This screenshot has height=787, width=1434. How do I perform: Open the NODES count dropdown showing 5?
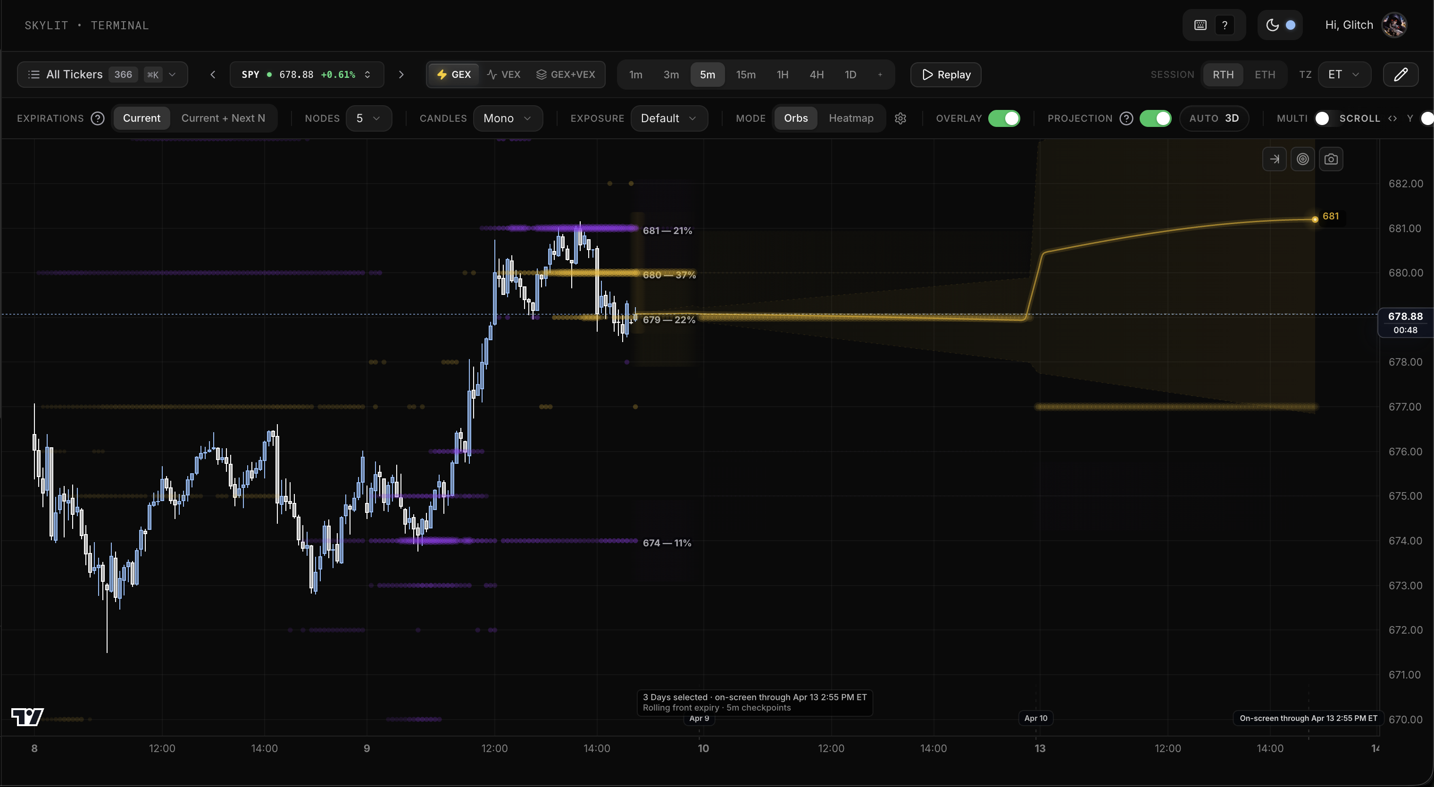[x=369, y=118]
